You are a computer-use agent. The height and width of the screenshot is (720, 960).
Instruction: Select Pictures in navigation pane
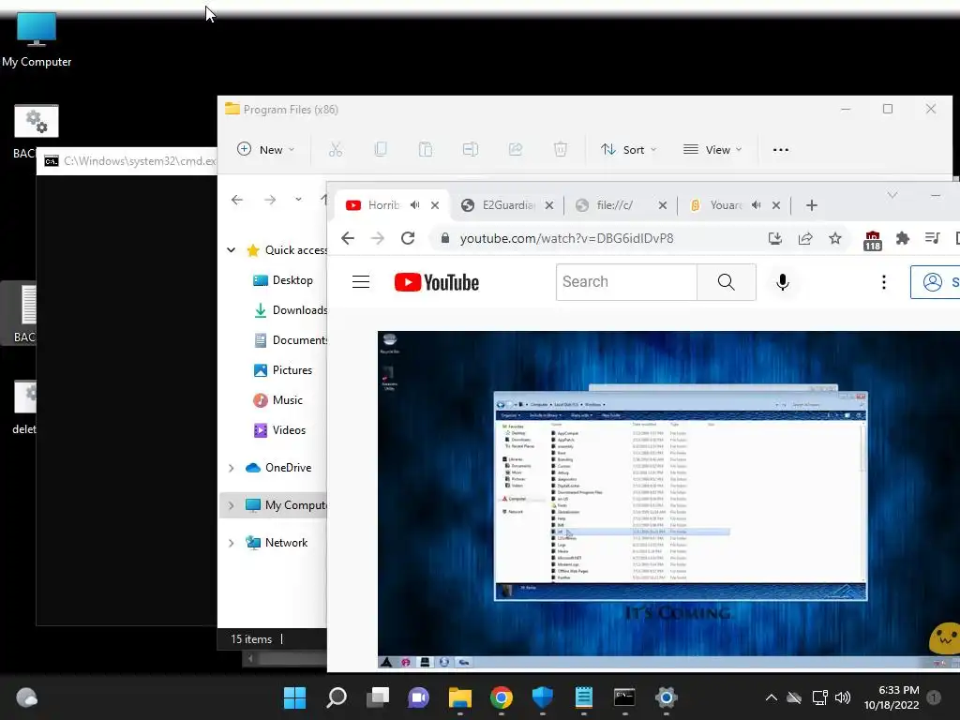283,369
